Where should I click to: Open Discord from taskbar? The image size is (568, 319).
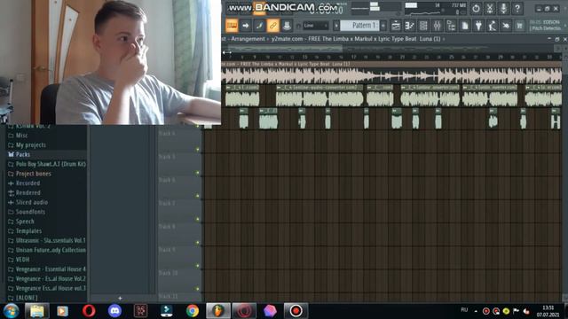(x=114, y=311)
